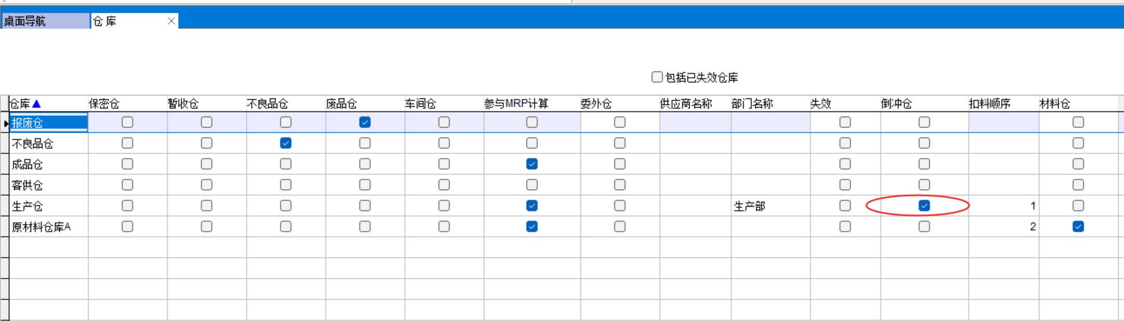The width and height of the screenshot is (1124, 321).
Task: Click the row indicator arrow for 报废仓
Action: (5, 123)
